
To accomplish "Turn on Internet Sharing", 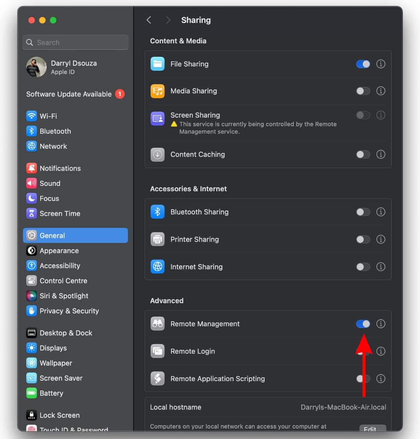I will pos(363,267).
